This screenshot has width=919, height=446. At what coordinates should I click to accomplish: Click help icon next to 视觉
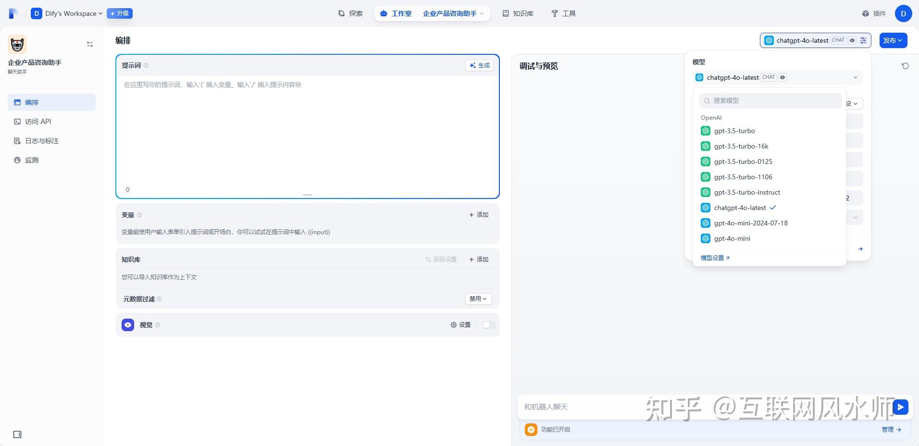coord(158,325)
